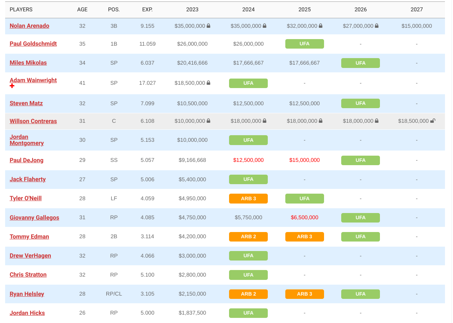Click the 2025 column header

pyautogui.click(x=305, y=9)
